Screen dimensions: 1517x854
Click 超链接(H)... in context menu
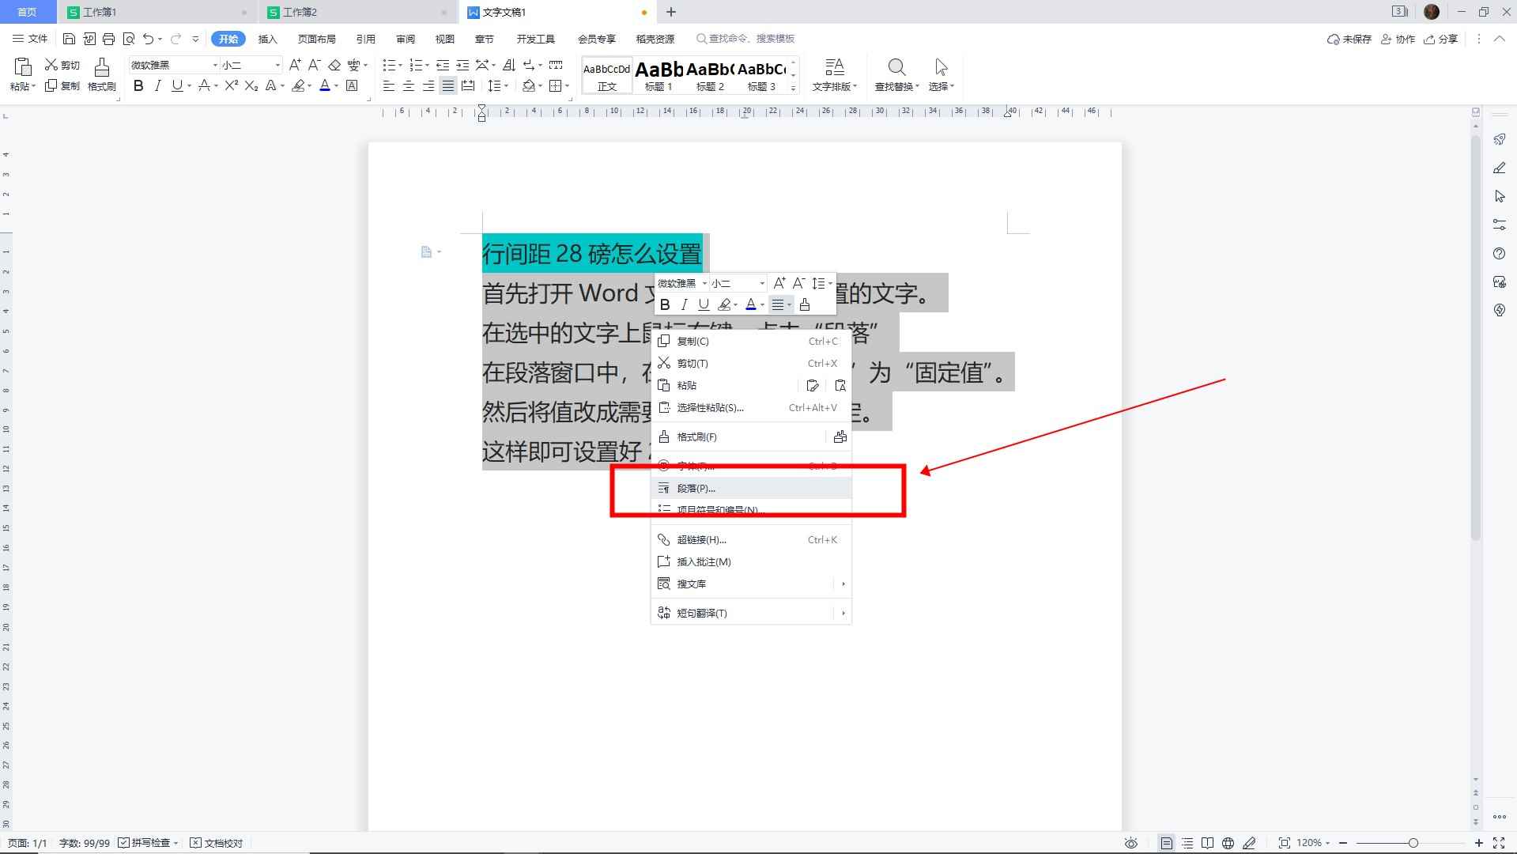coord(701,540)
